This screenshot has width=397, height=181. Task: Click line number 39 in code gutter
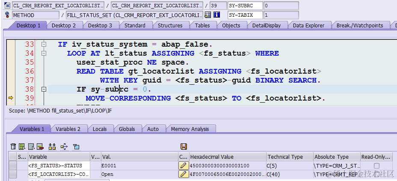pos(30,98)
